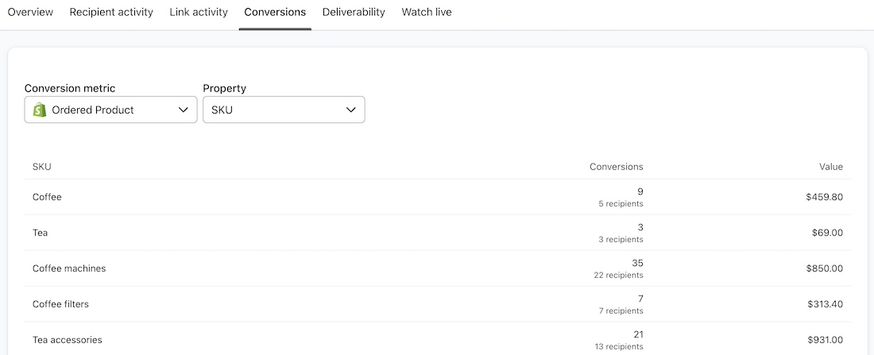
Task: Go to the Link activity tab
Action: (x=199, y=13)
